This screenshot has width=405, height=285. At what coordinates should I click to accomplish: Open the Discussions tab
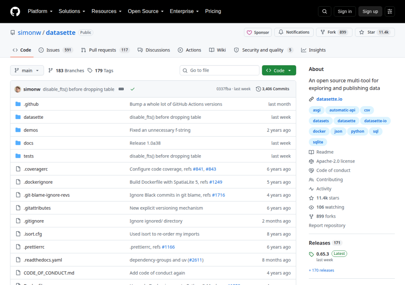(x=154, y=50)
